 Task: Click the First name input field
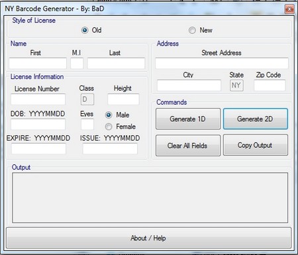point(38,64)
